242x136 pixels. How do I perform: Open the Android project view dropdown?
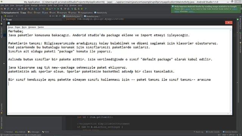(x=11, y=16)
